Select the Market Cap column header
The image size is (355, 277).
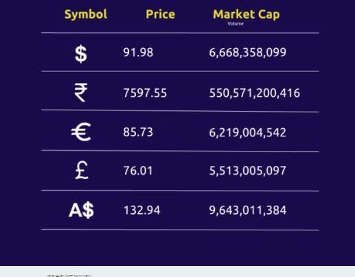click(x=247, y=14)
